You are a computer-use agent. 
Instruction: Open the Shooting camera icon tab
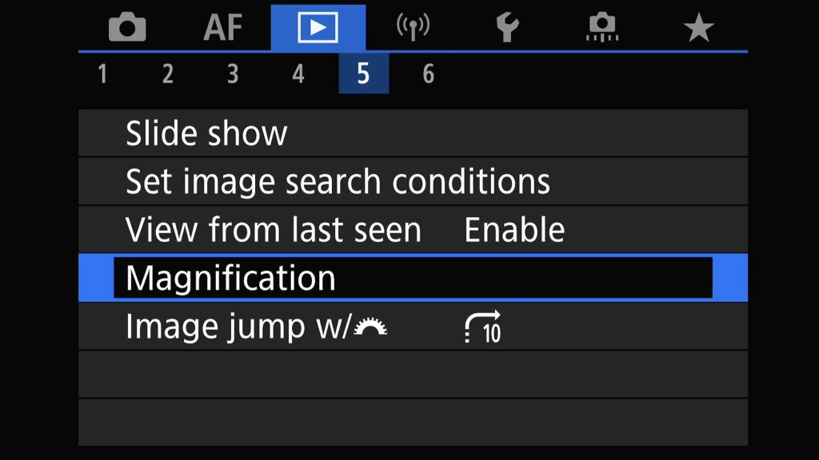127,27
